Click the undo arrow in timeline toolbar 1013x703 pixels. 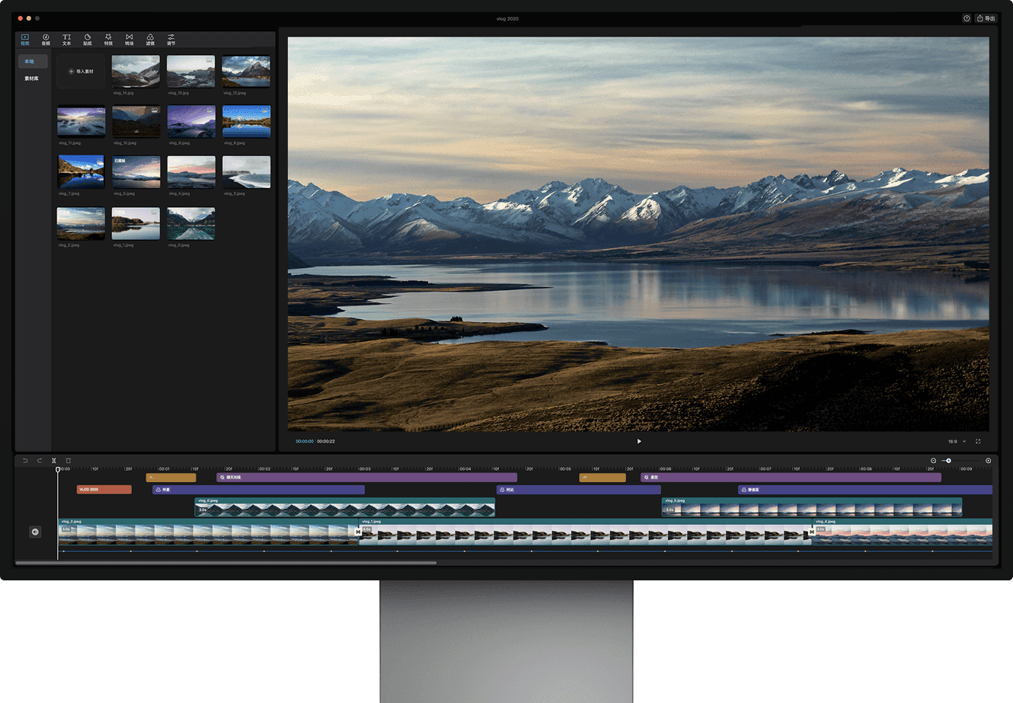pos(25,461)
